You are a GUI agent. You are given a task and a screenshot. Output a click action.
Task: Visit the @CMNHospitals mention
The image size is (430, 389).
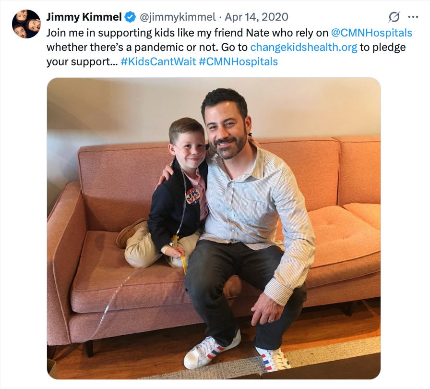point(371,33)
